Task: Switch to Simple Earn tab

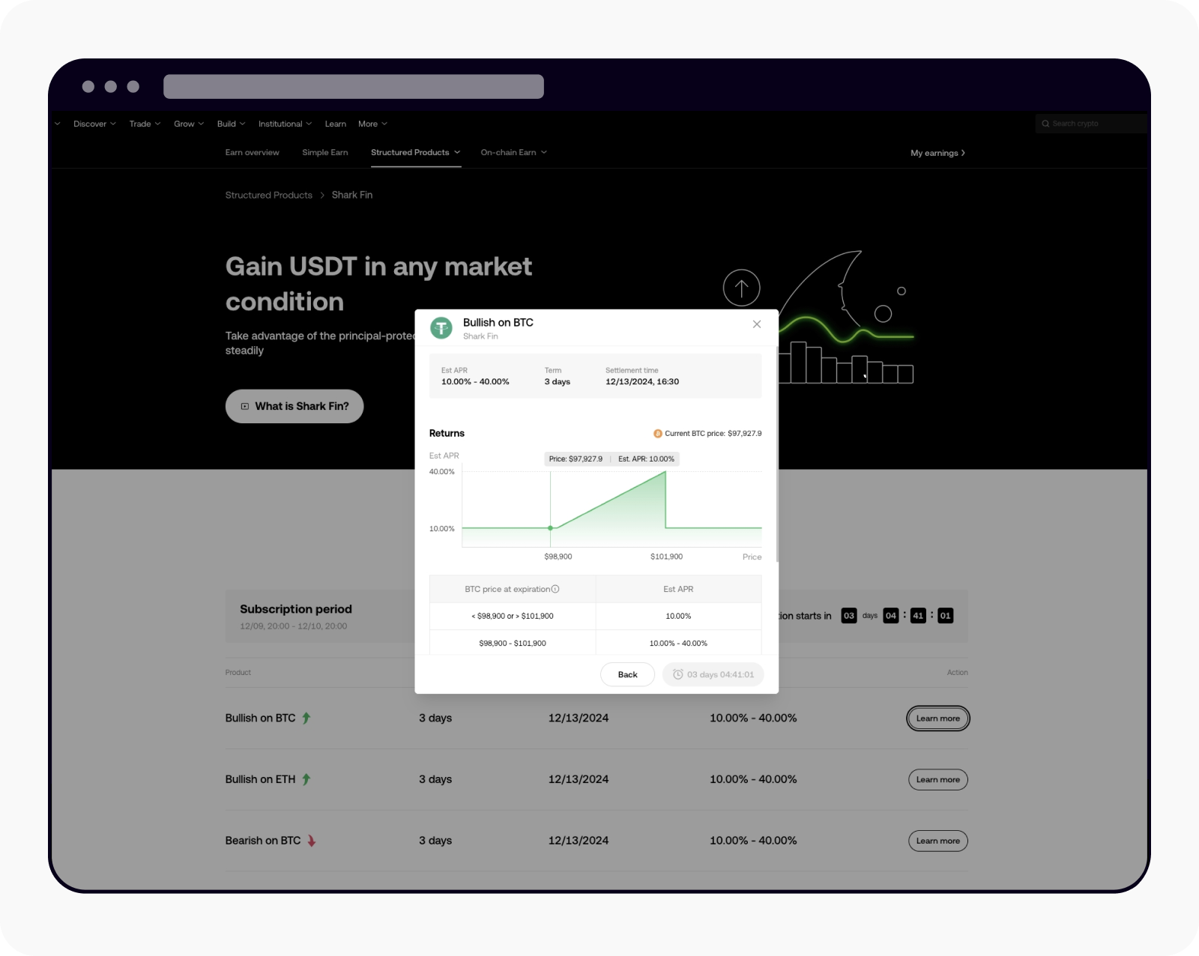Action: (x=324, y=152)
